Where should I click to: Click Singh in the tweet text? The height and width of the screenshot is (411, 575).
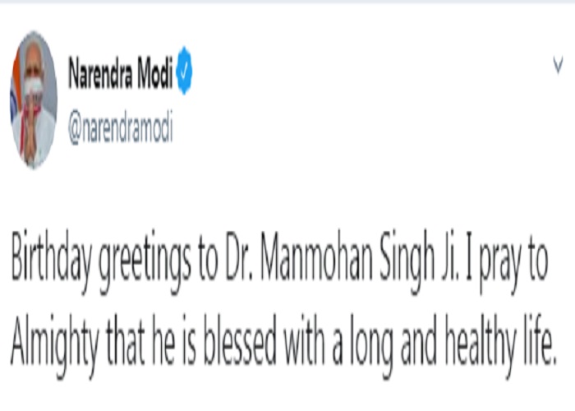pyautogui.click(x=407, y=262)
